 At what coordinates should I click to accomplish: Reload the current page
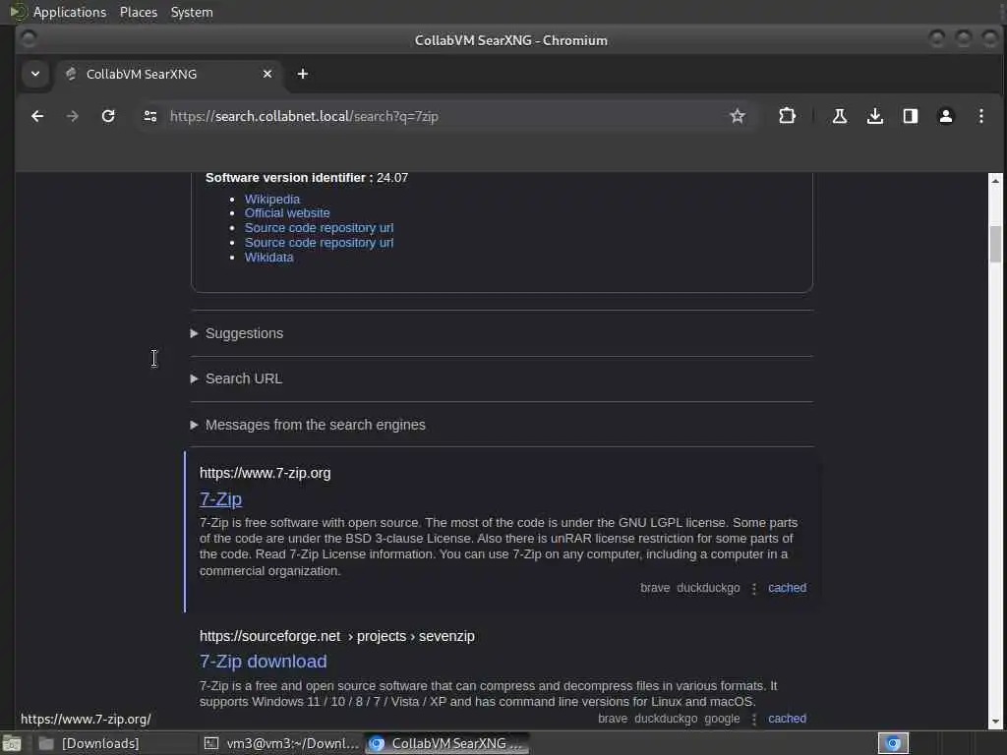[108, 116]
